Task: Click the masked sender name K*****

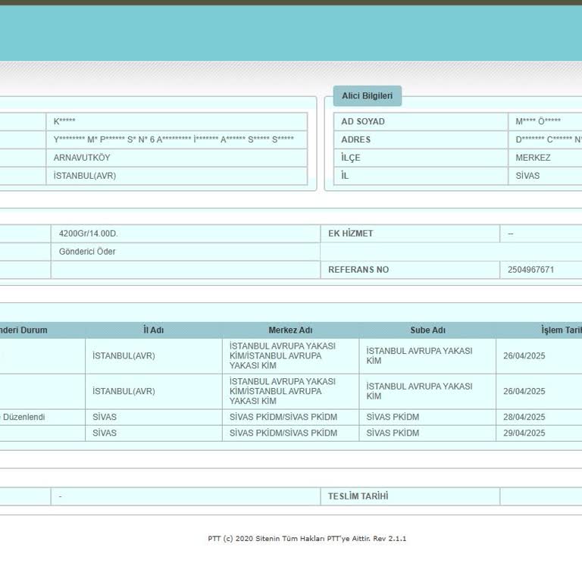Action: click(x=64, y=121)
